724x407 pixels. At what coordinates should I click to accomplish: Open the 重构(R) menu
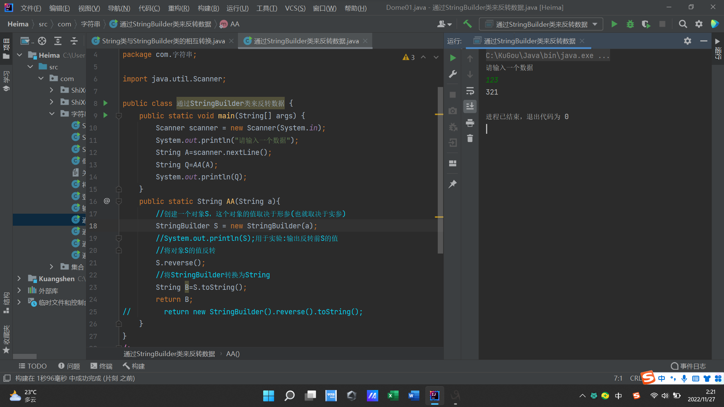point(178,8)
